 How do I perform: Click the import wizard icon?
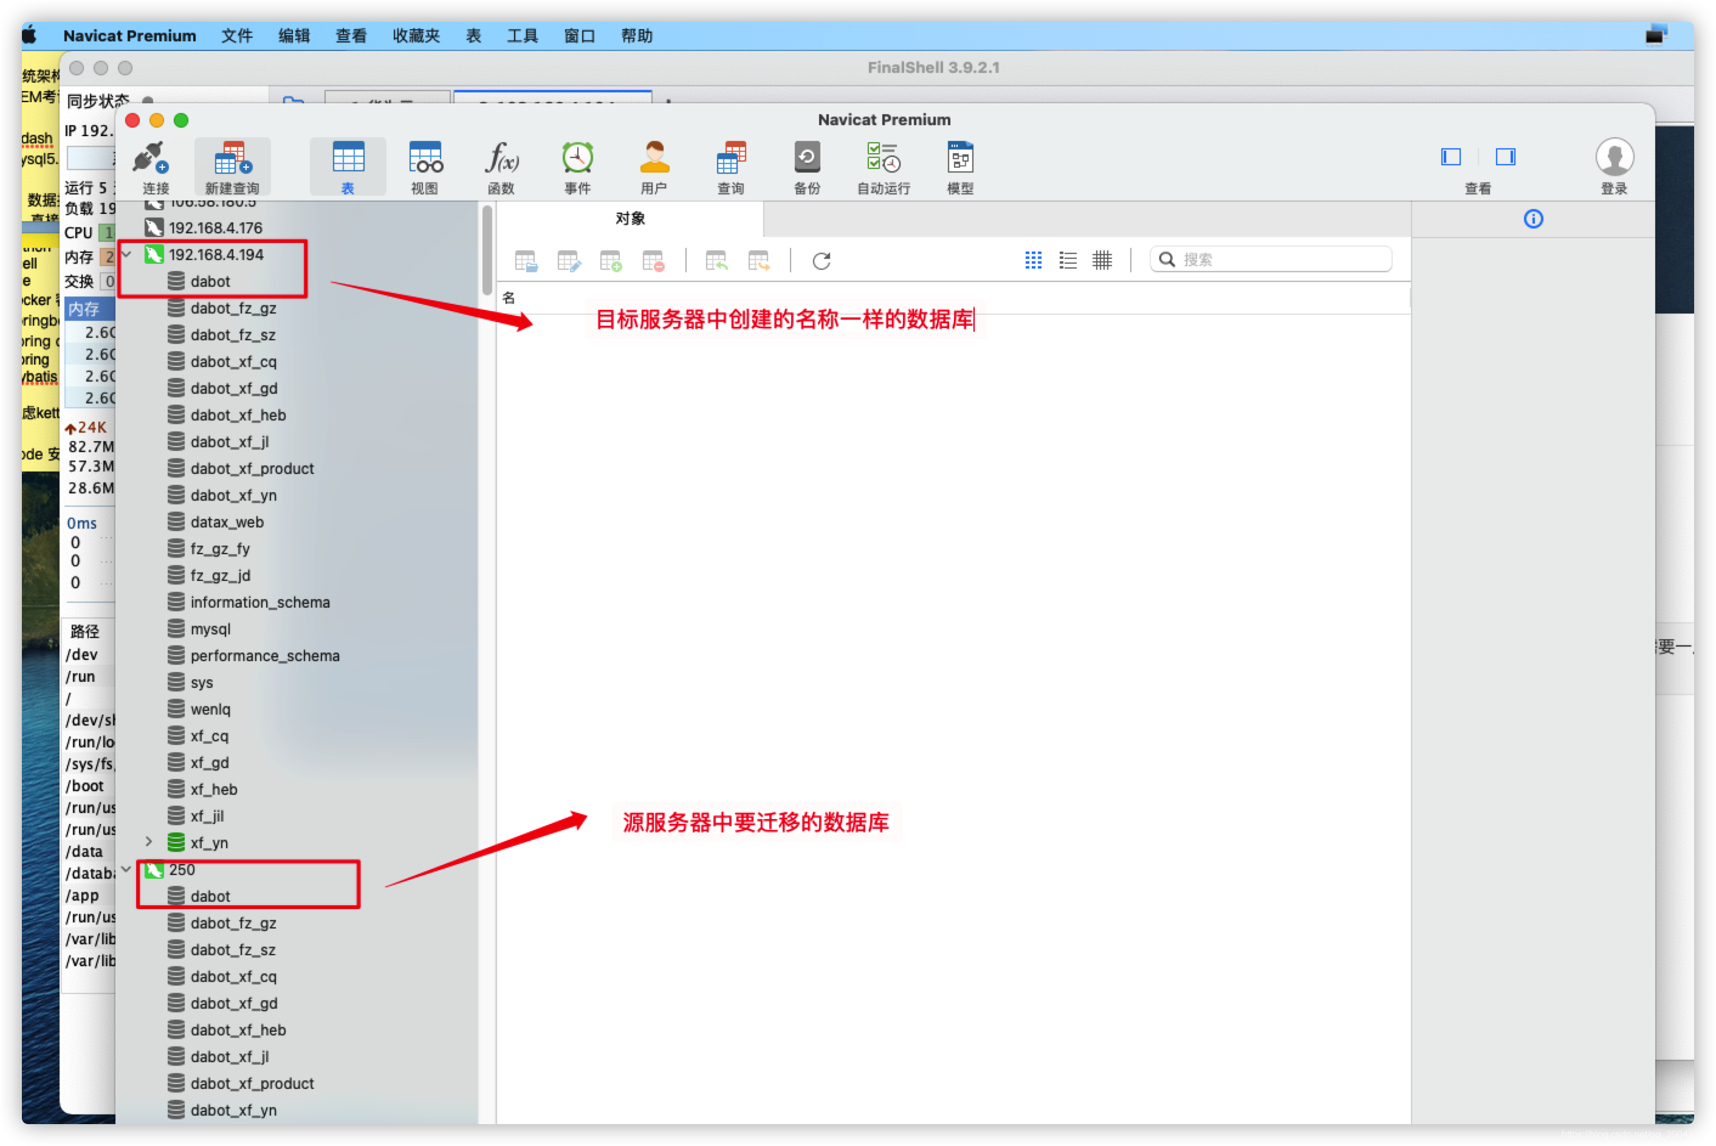[x=716, y=261]
